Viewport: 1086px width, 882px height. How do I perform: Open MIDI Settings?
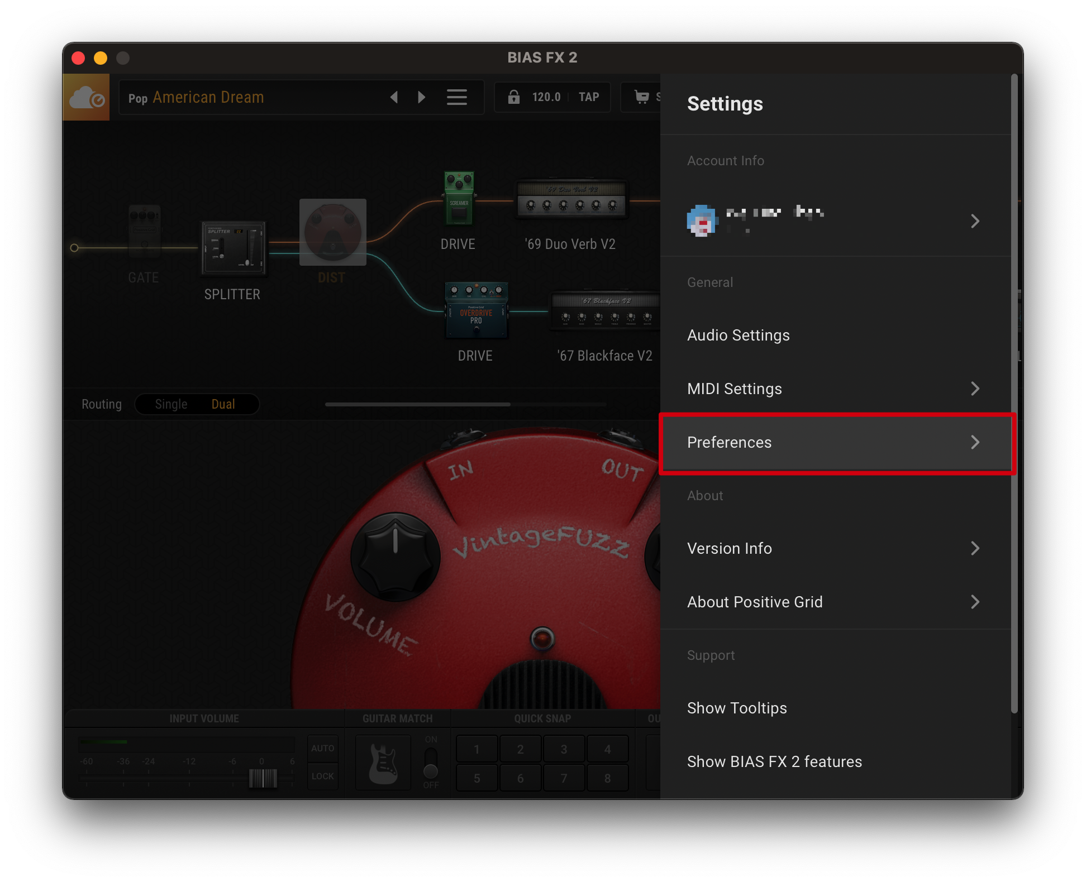[836, 389]
